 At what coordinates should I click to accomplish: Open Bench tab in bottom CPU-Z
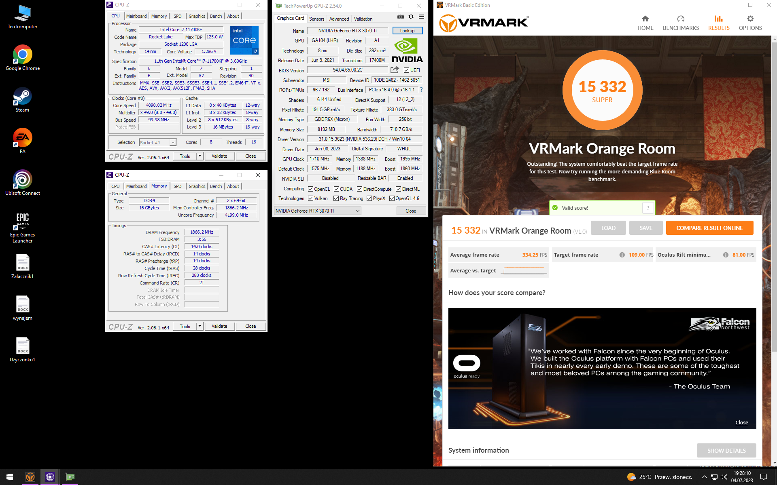click(x=216, y=186)
